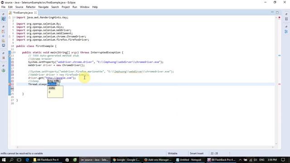Choose the 'millis' proposal in the popup

pyautogui.click(x=52, y=88)
